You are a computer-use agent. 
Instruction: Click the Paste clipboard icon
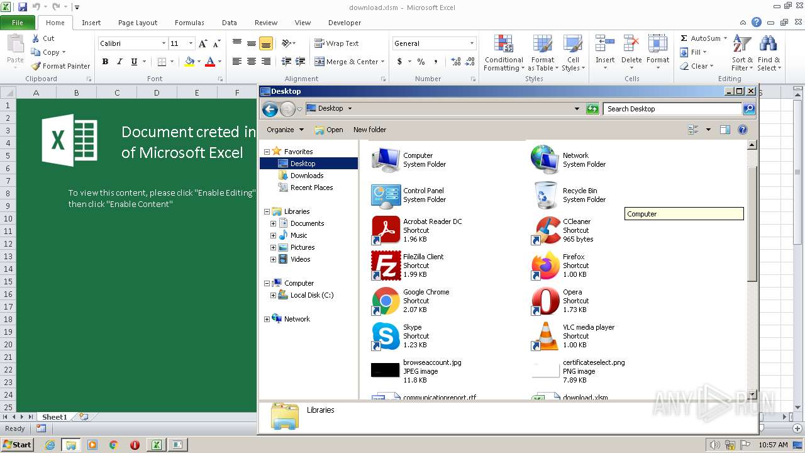(15, 44)
